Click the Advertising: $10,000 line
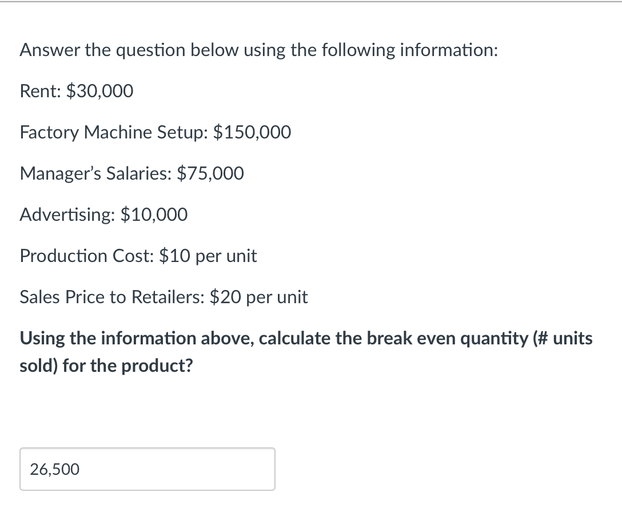 coord(103,215)
